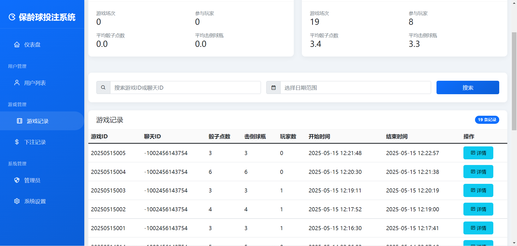Click the magnifier icon in search bar
This screenshot has height=246, width=517.
pos(103,87)
